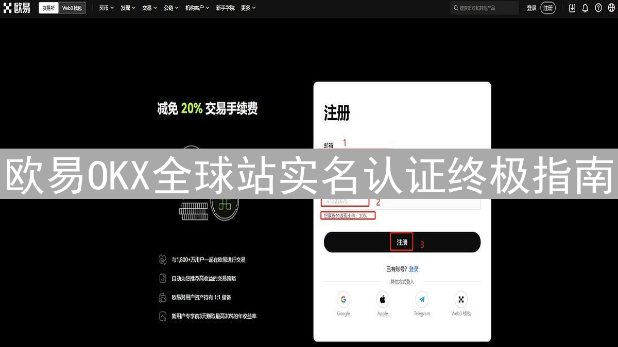Expand the 更多 menu
The height and width of the screenshot is (347, 618).
pyautogui.click(x=248, y=8)
